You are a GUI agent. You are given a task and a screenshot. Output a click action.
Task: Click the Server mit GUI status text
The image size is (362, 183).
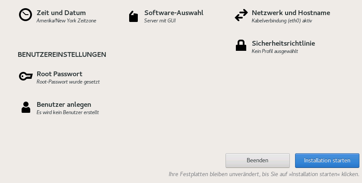160,21
